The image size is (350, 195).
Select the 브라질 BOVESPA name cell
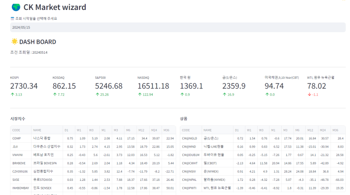[x=47, y=163]
